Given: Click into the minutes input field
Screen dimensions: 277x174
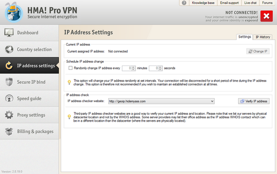Looking at the screenshot, I should (127, 68).
